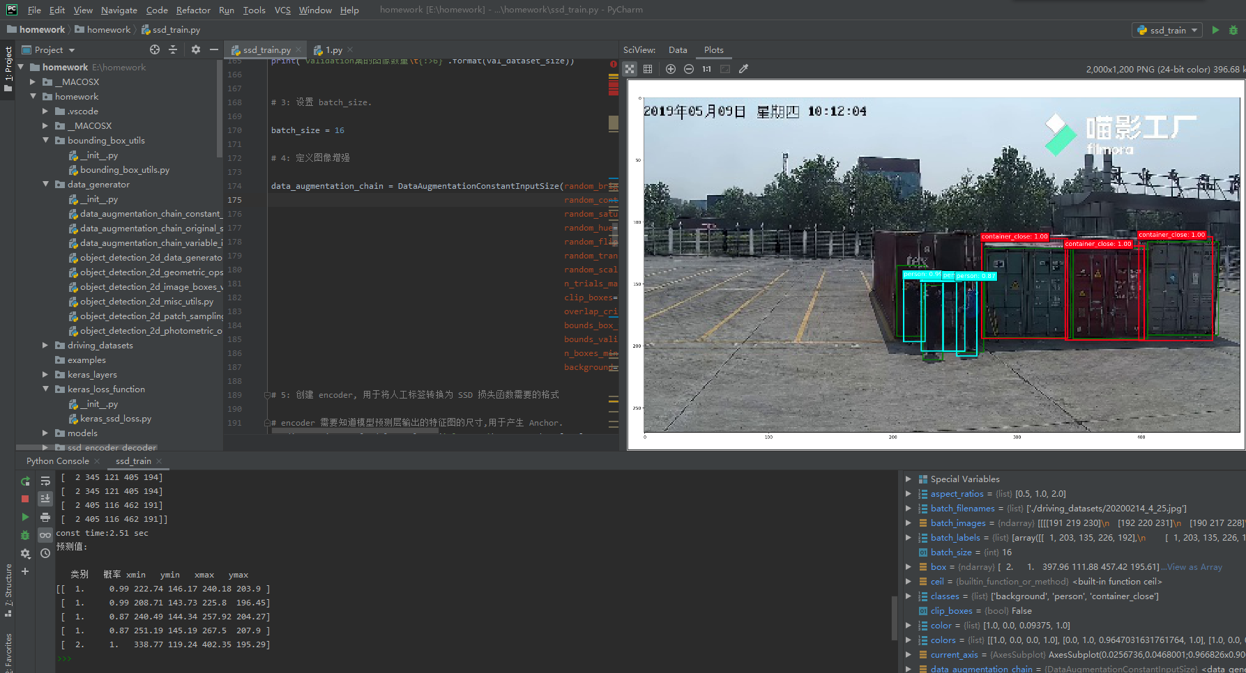Select the color picker eyedropper in the Plots toolbar

(x=743, y=68)
